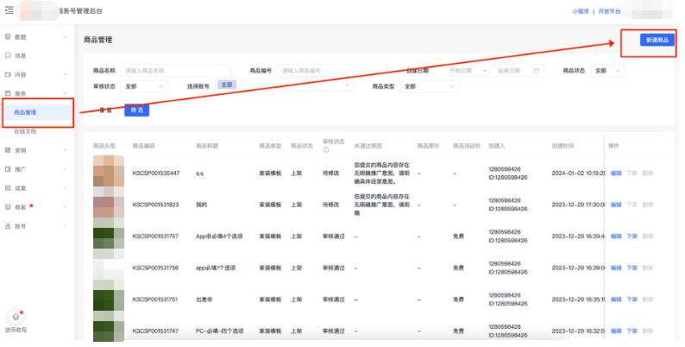Focus the 商品编号 input field
This screenshot has height=347, width=685.
(332, 71)
